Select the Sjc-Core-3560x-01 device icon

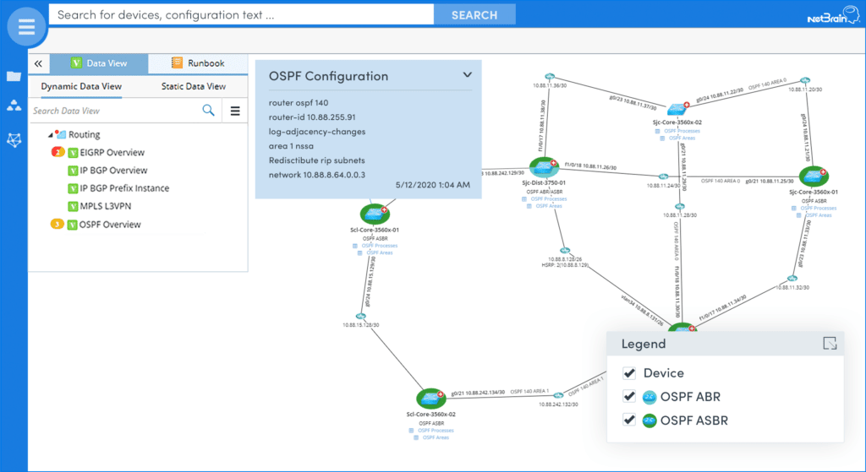813,176
